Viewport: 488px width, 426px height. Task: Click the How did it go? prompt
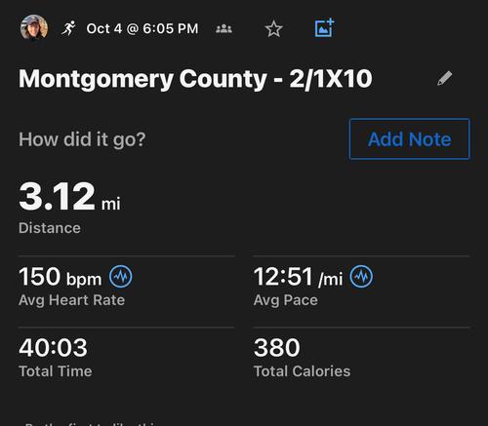(82, 139)
